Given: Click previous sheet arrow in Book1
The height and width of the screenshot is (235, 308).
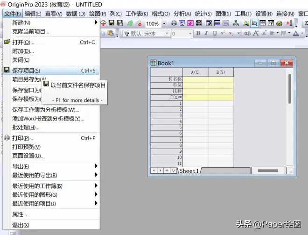Looking at the screenshot, I should pyautogui.click(x=154, y=171).
